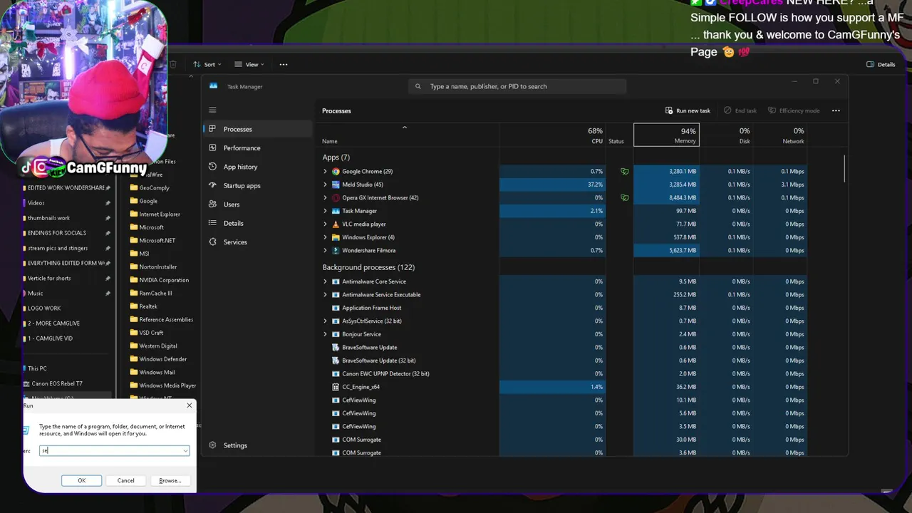The image size is (912, 513).
Task: Click Browse... in the Run dialog
Action: pyautogui.click(x=170, y=480)
